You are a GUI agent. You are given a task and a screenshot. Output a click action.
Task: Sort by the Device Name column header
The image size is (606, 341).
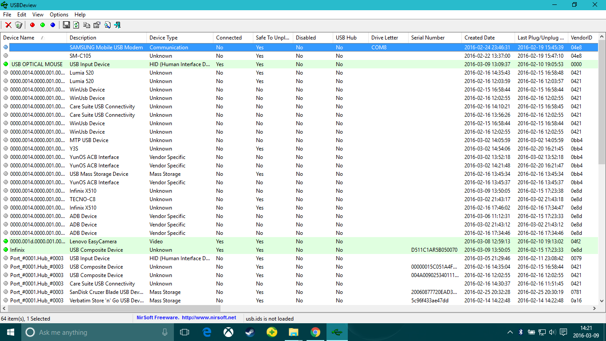click(x=34, y=38)
